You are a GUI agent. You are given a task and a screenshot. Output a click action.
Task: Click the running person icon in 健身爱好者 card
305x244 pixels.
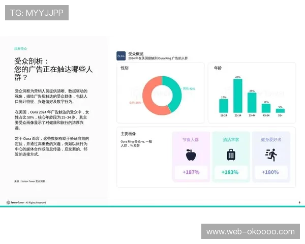[271, 155]
